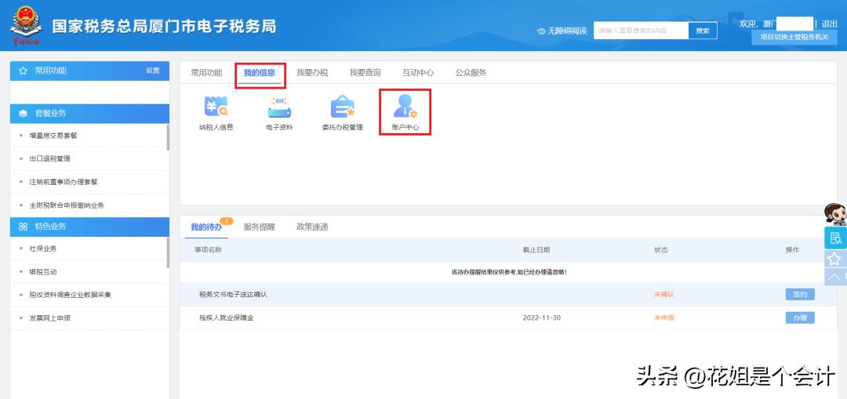
Task: Click the 事项名称 column header
Action: pyautogui.click(x=208, y=250)
